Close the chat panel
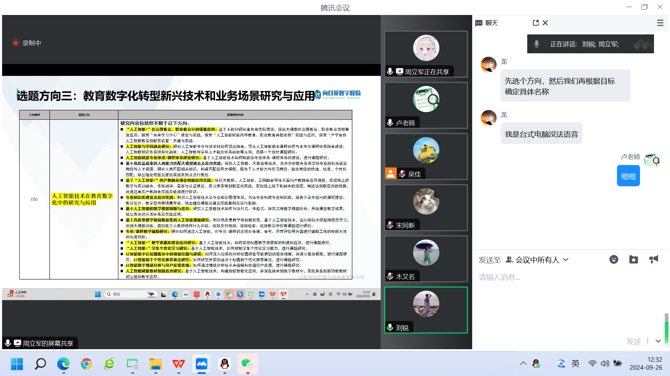Viewport: 670px width, 376px height. click(545, 23)
